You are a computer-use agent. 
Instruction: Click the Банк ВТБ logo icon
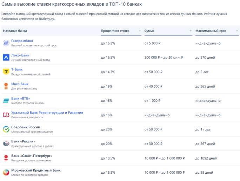pyautogui.click(x=6, y=101)
